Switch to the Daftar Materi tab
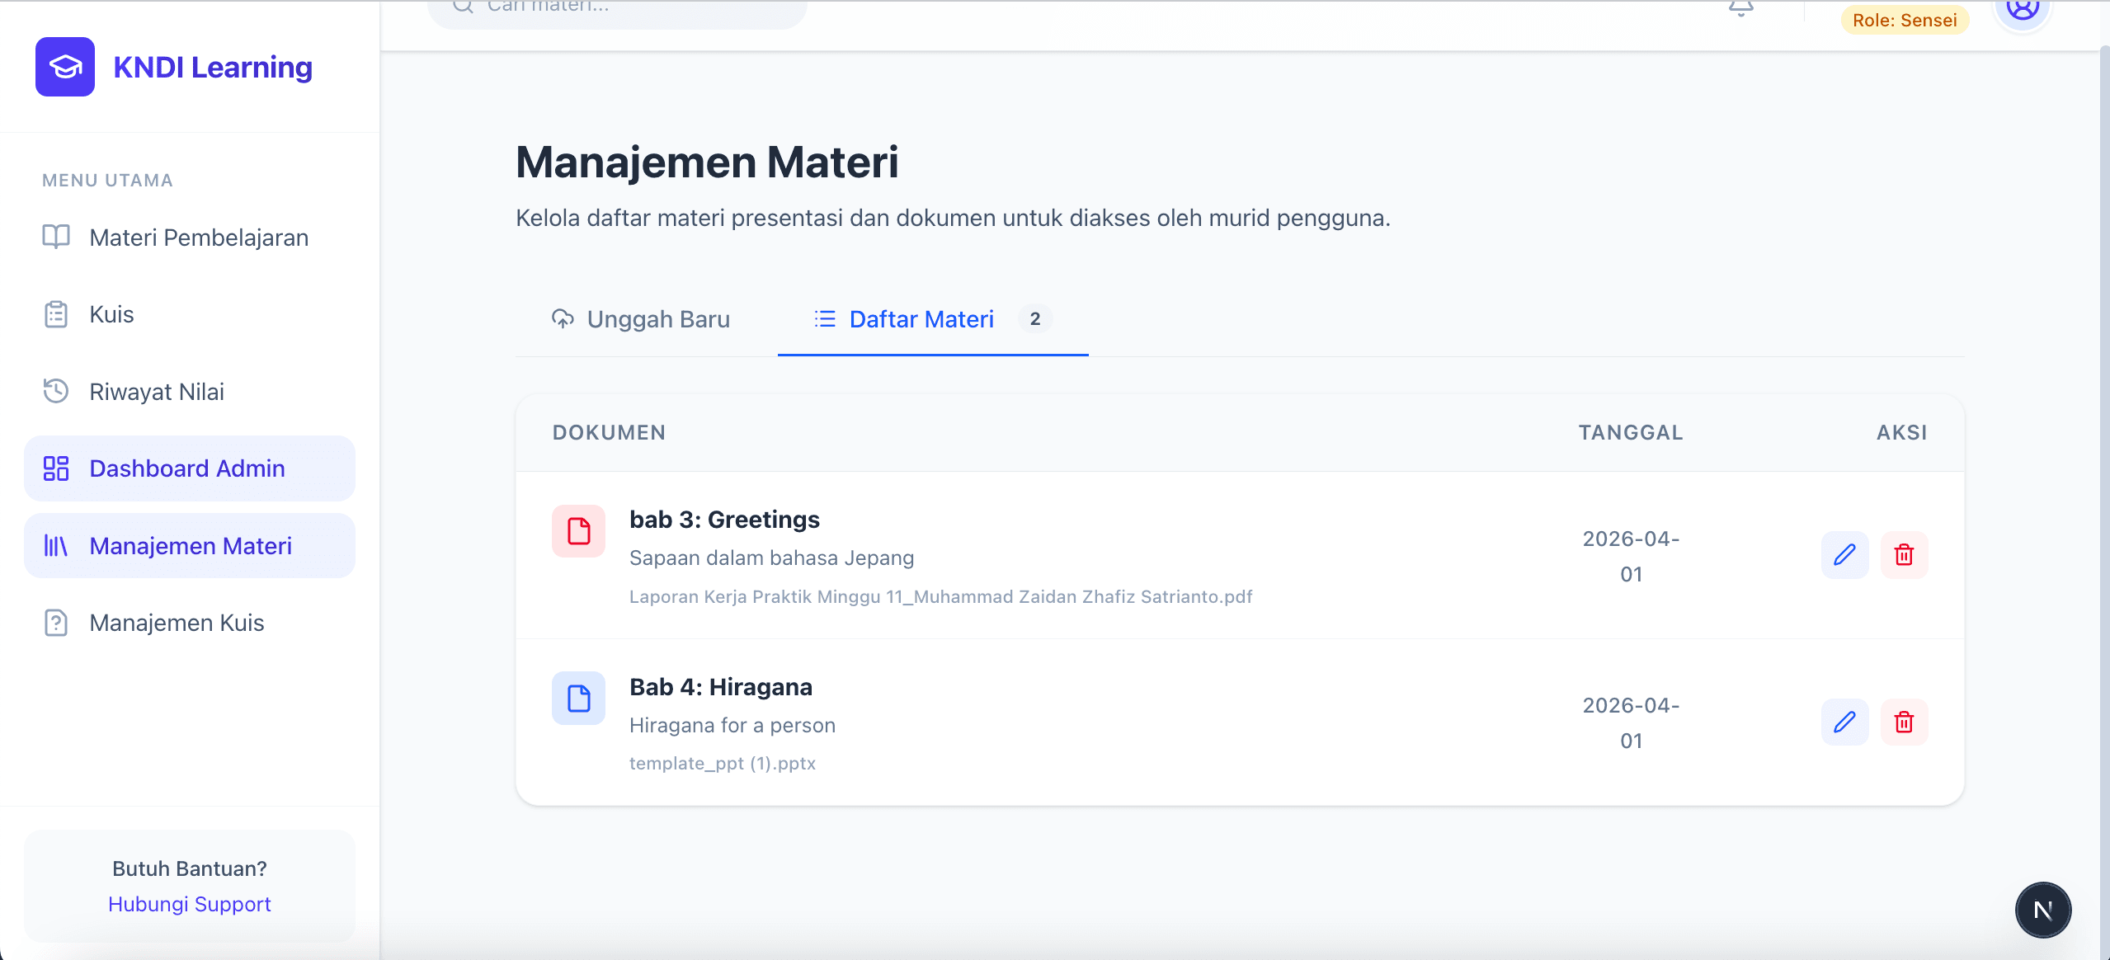 pos(933,319)
